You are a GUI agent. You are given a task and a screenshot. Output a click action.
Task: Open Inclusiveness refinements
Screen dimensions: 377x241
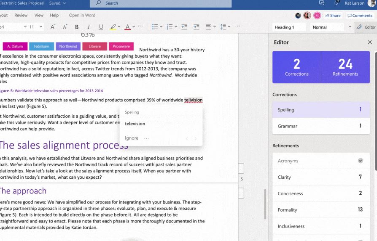(x=321, y=226)
